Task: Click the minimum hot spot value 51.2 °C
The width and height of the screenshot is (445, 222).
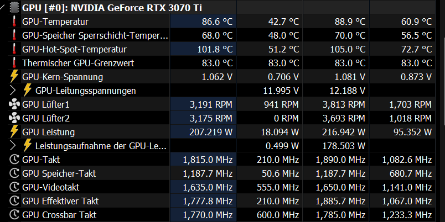Action: tap(284, 50)
